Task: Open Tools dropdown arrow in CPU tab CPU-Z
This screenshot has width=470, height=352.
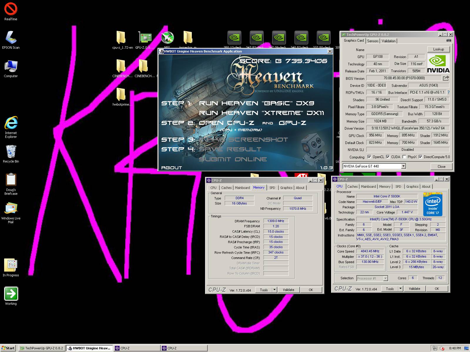Action: (x=400, y=289)
